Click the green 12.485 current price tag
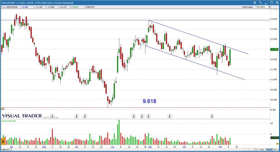 tap(275, 49)
